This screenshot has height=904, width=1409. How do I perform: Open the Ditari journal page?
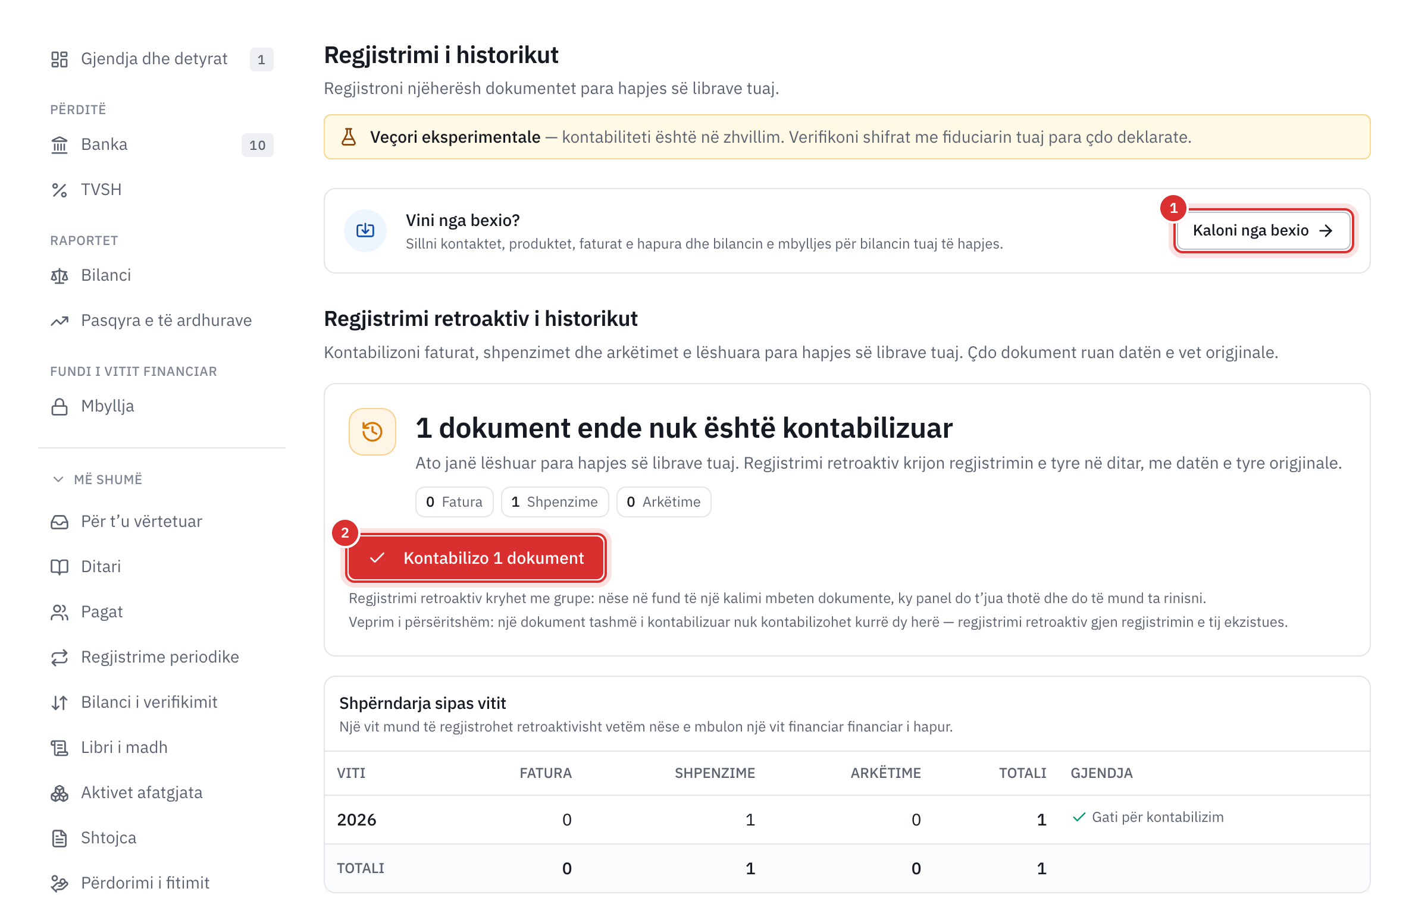pyautogui.click(x=162, y=567)
